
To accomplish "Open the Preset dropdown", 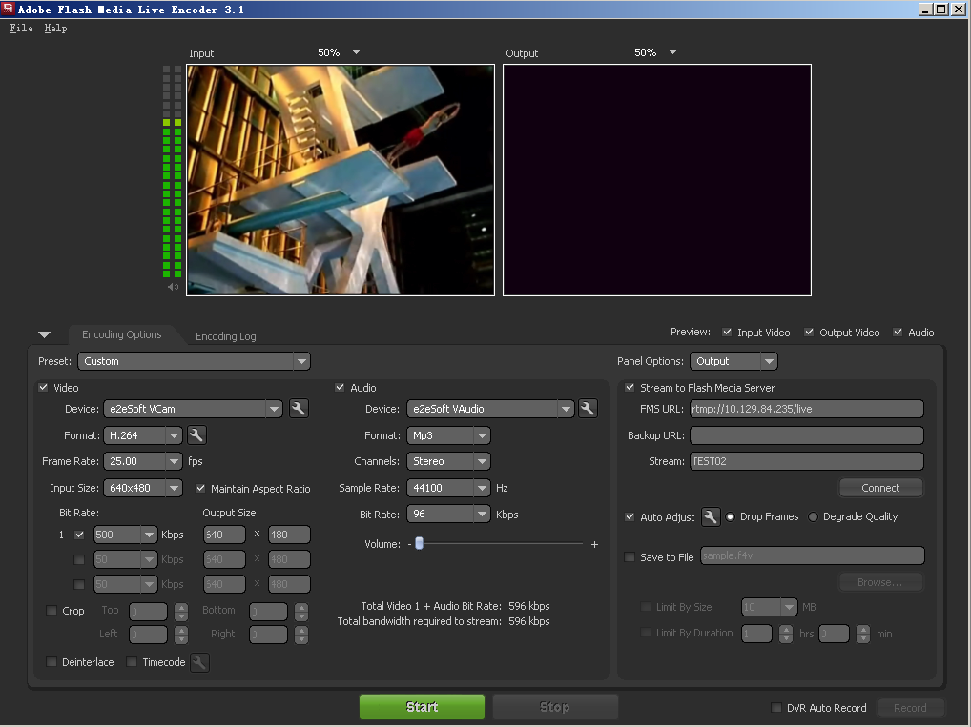I will pyautogui.click(x=194, y=361).
